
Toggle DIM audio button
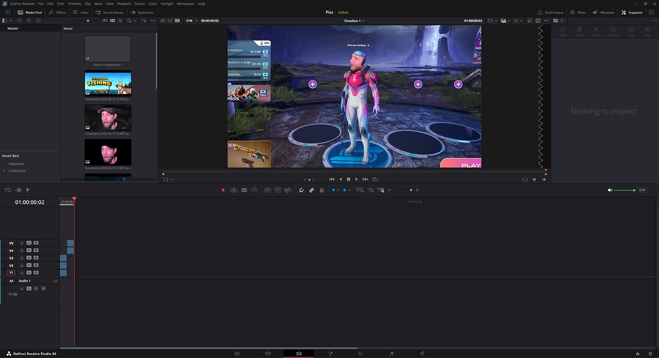[x=642, y=190]
